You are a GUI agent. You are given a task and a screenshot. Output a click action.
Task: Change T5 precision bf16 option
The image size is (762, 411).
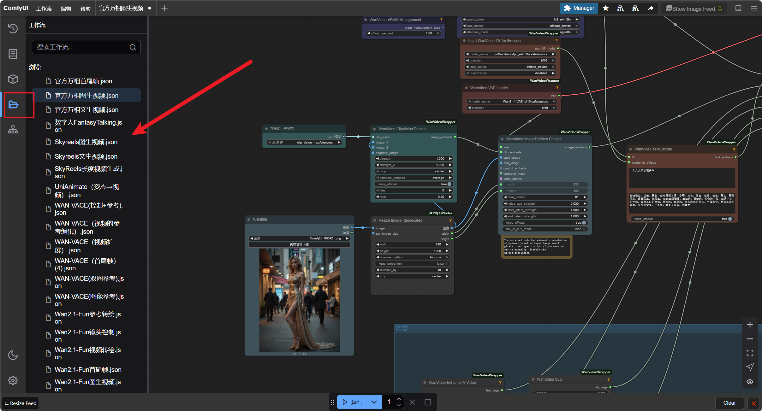(510, 61)
